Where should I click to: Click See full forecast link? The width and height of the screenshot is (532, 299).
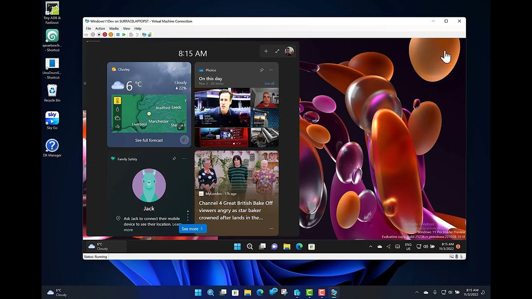click(x=149, y=140)
